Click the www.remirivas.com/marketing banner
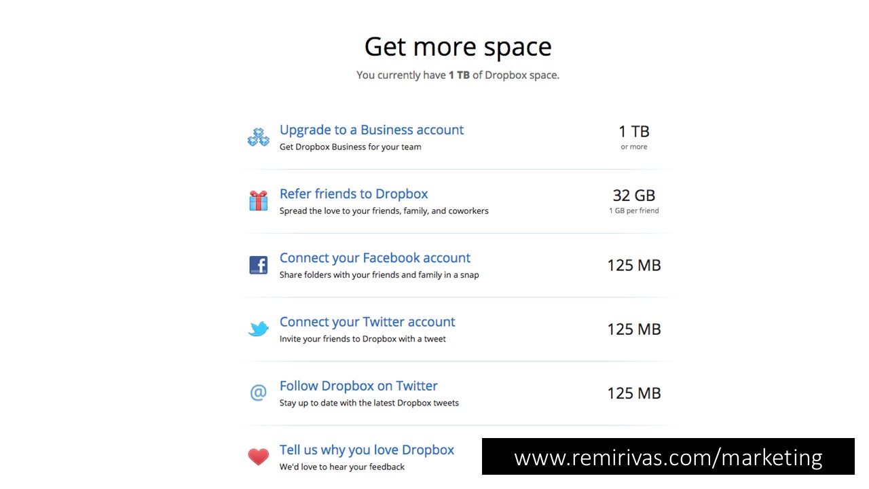This screenshot has width=869, height=489. point(668,456)
